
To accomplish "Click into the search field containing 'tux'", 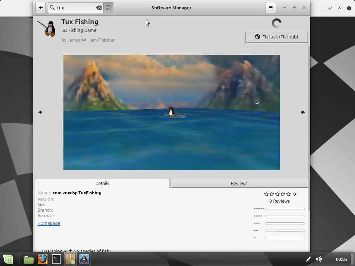I will pyautogui.click(x=76, y=8).
